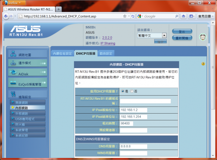Click the URL address bar field
Screen dimensions: 217x160
(72, 16)
